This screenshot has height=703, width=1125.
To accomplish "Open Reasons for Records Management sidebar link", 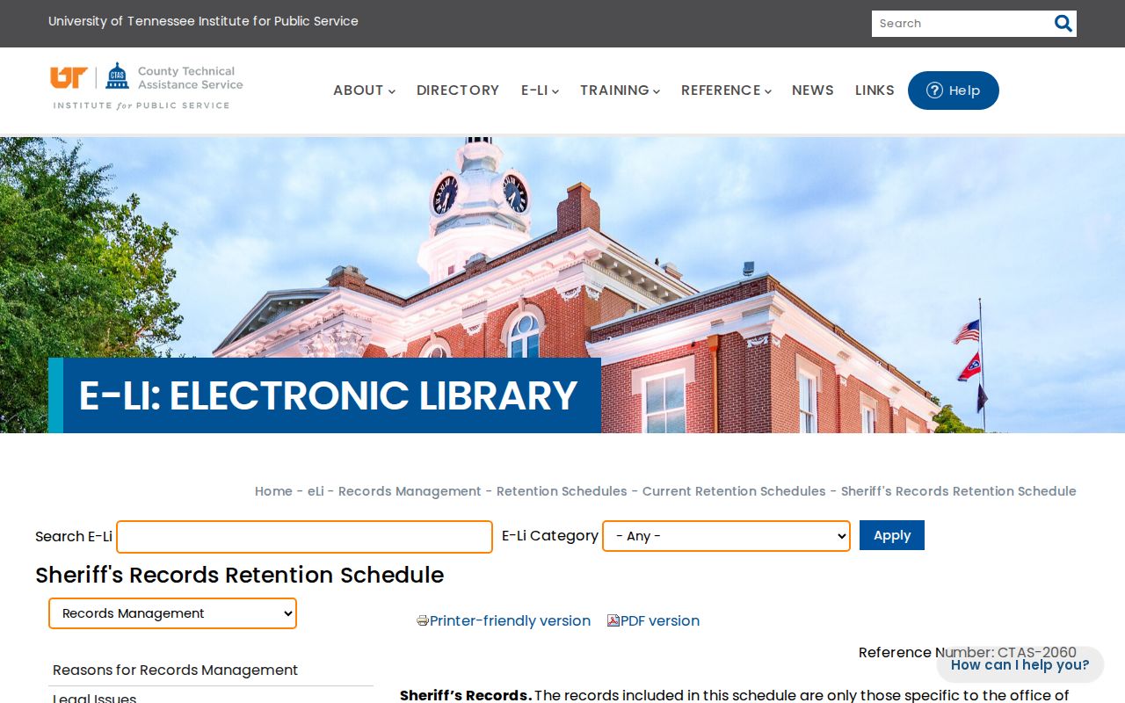I will coord(176,670).
